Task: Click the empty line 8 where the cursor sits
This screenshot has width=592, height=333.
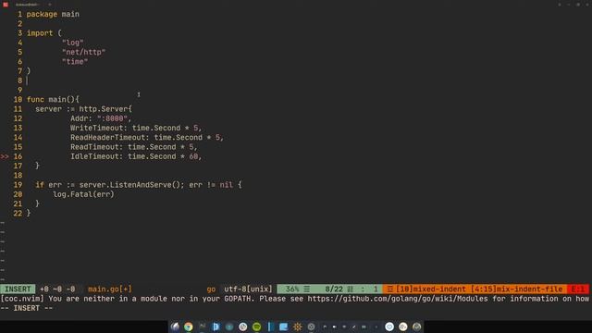Action: pos(27,80)
